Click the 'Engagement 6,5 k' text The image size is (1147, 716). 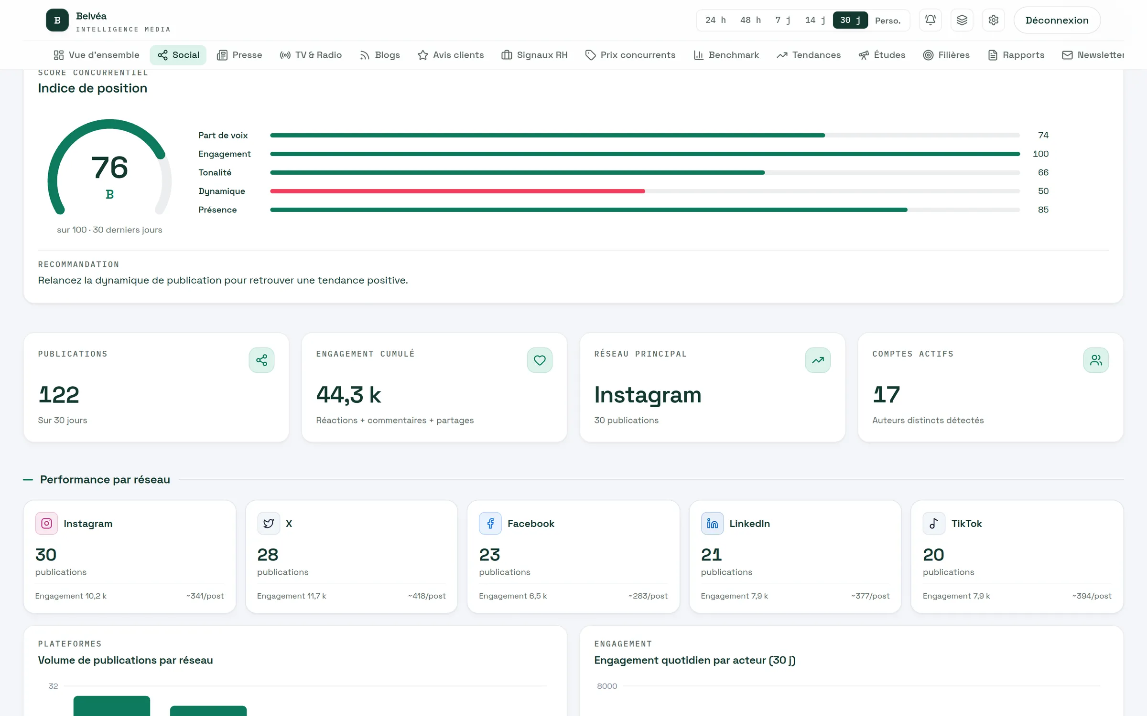pos(513,596)
